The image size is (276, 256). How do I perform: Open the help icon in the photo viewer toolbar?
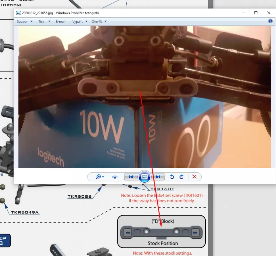(270, 21)
